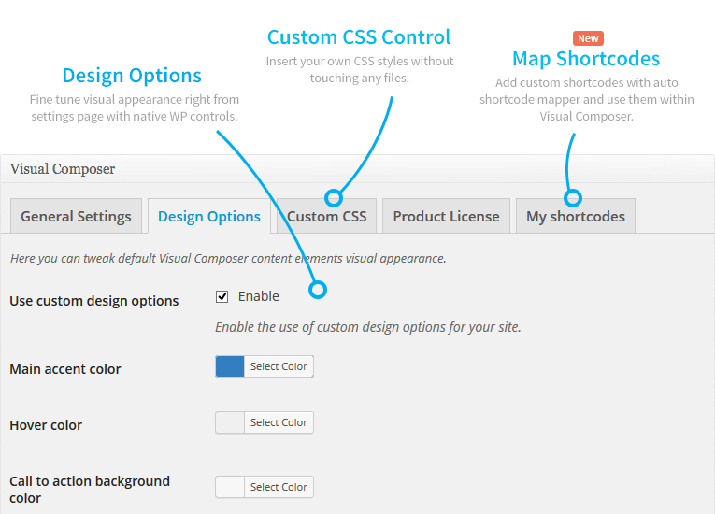This screenshot has width=715, height=514.
Task: Click the Map Shortcodes heading
Action: [586, 59]
